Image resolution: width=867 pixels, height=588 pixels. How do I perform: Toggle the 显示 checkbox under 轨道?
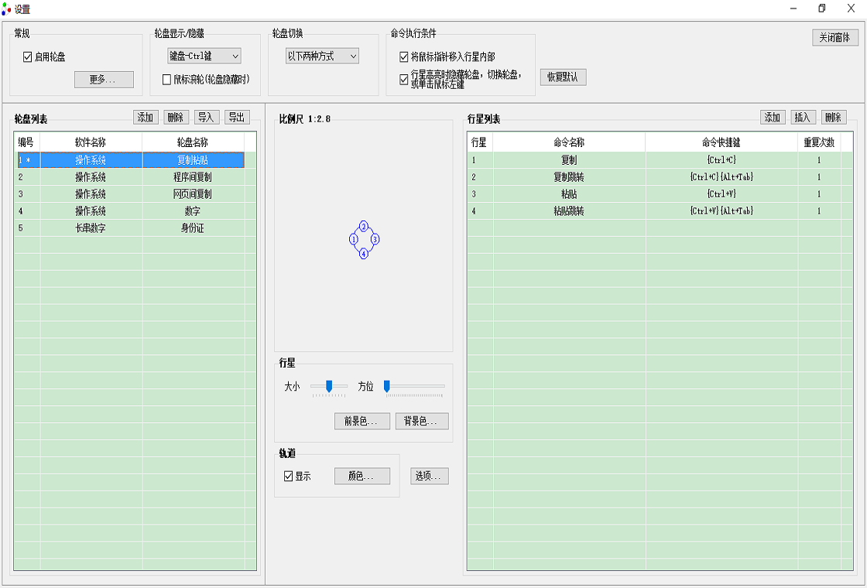tap(289, 476)
